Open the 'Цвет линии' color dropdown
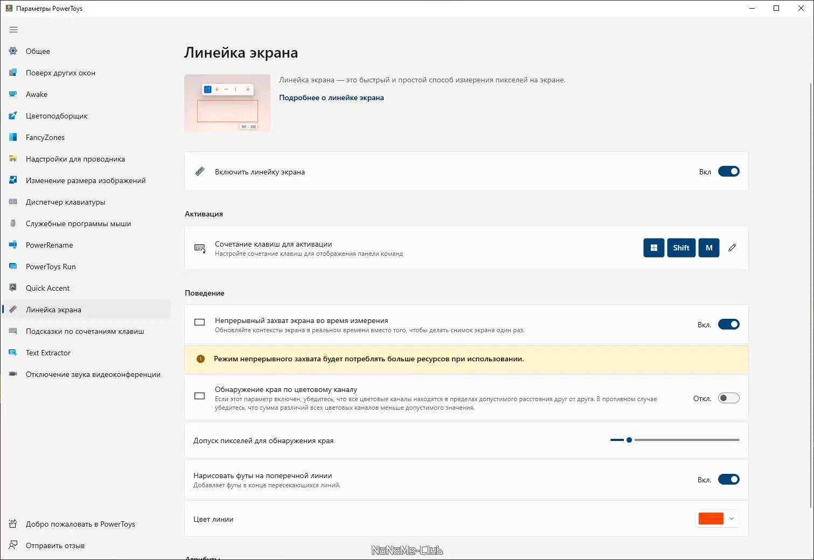Image resolution: width=814 pixels, height=560 pixels. 732,519
